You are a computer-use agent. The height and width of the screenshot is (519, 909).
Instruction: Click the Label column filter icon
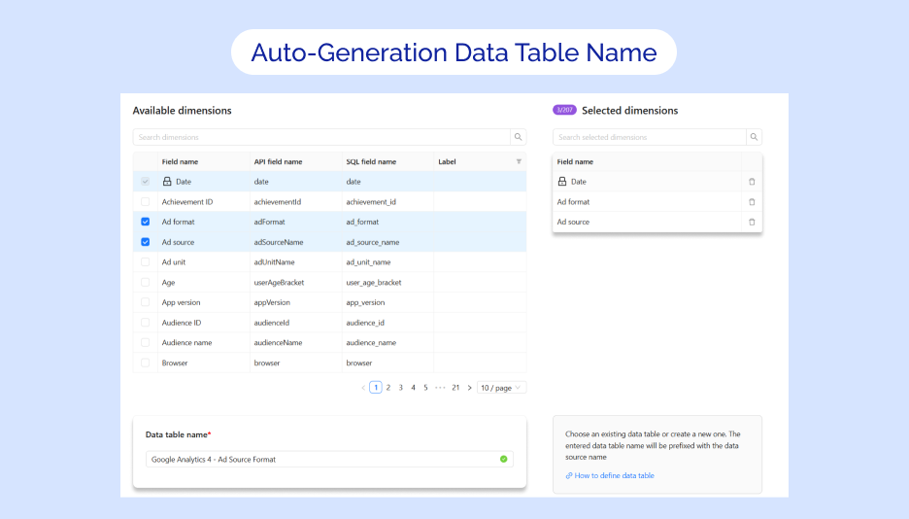point(519,161)
